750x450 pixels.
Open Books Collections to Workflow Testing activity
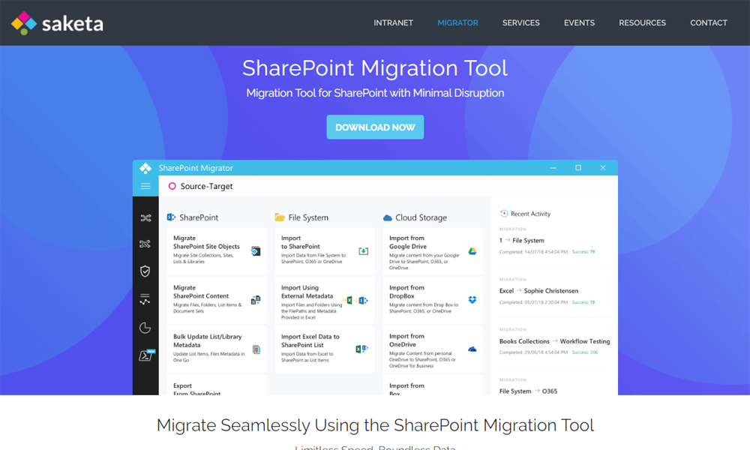coord(554,341)
